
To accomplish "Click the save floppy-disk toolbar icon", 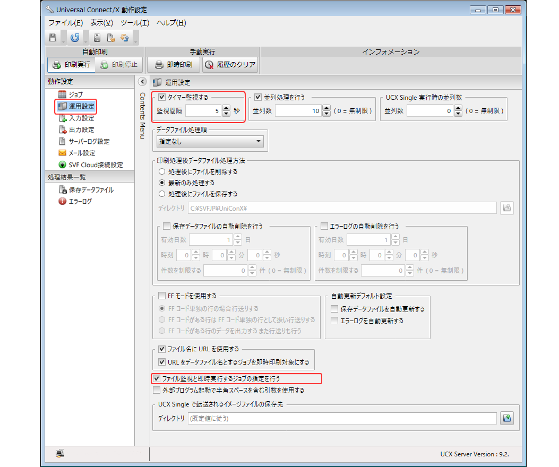I will (x=53, y=38).
